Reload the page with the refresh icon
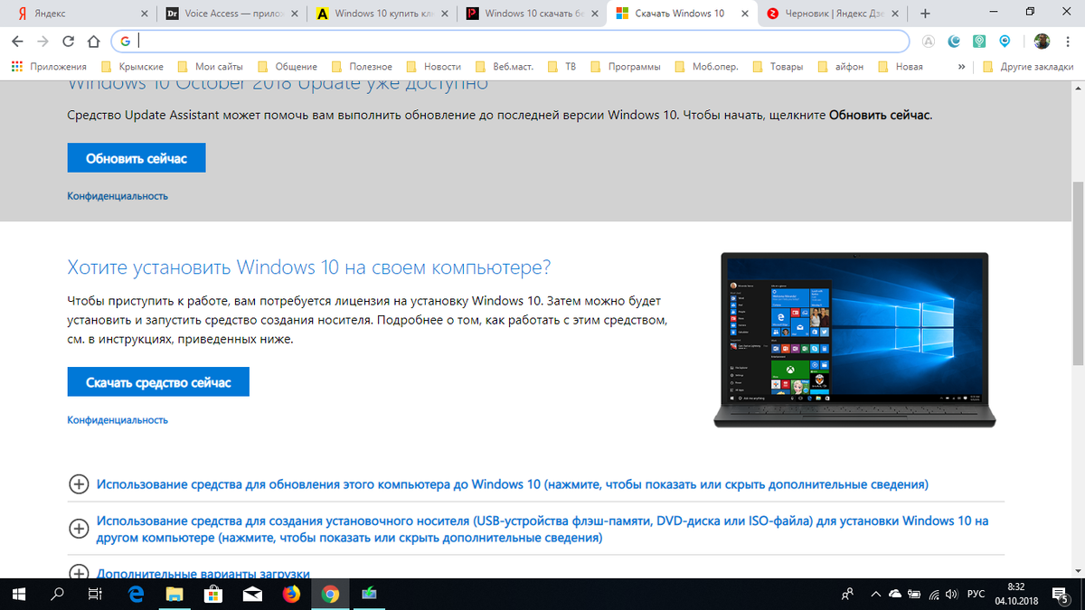 69,42
